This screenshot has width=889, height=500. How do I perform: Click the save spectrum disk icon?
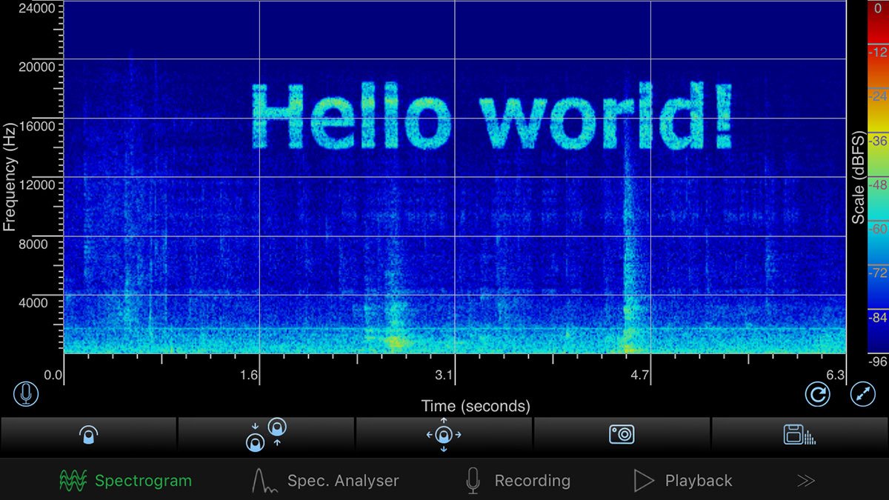pos(799,435)
